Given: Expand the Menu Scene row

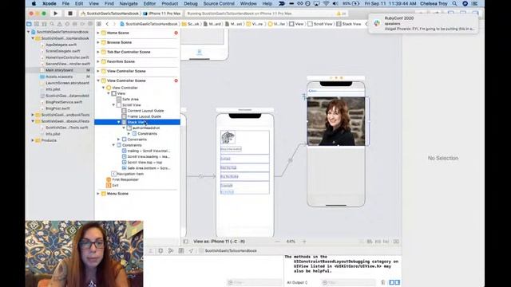Looking at the screenshot, I should pyautogui.click(x=98, y=194).
